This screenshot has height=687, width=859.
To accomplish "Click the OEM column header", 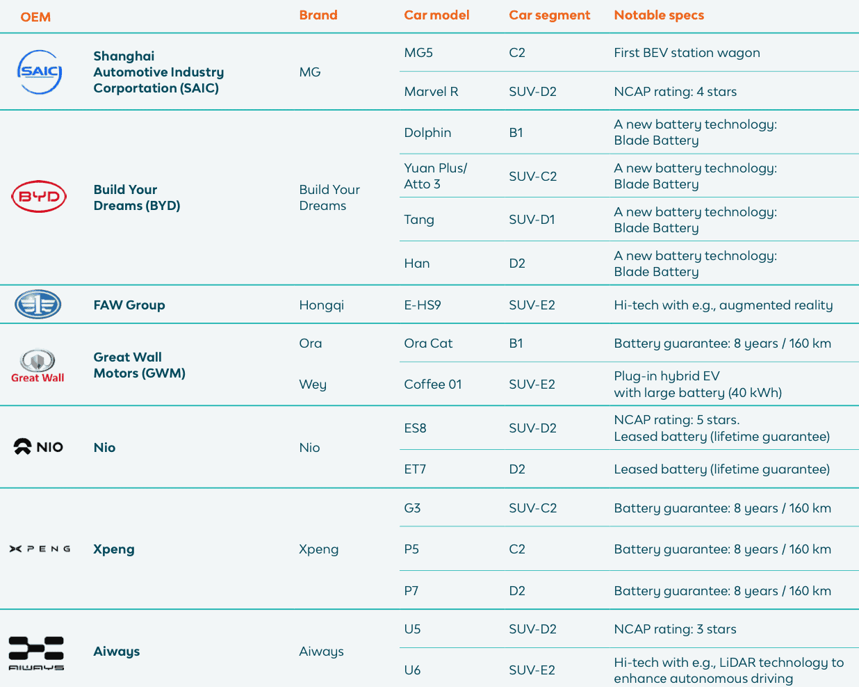I will point(35,17).
